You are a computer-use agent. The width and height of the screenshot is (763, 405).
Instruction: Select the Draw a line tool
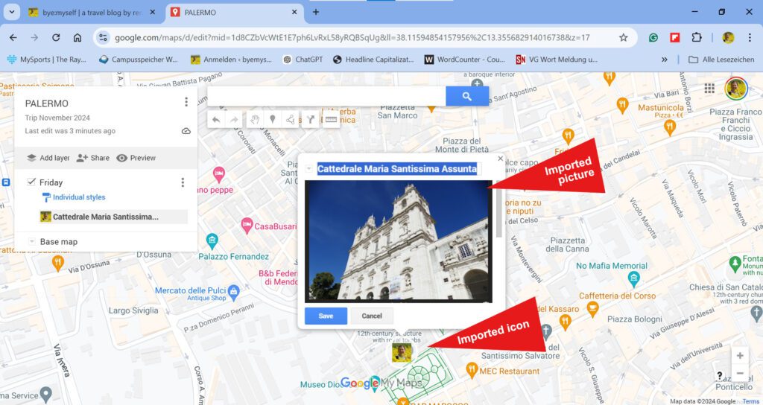point(290,120)
